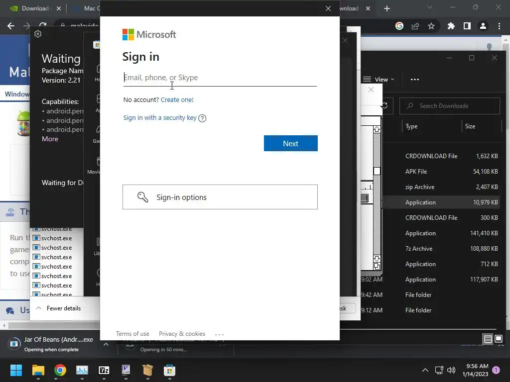Viewport: 510px width, 382px height.
Task: Open Windows Start menu
Action: point(16,370)
